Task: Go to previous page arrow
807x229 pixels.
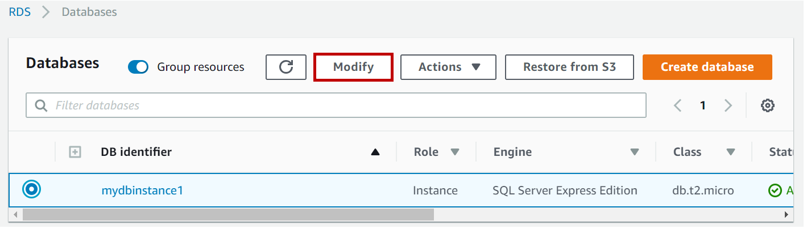Action: point(677,105)
